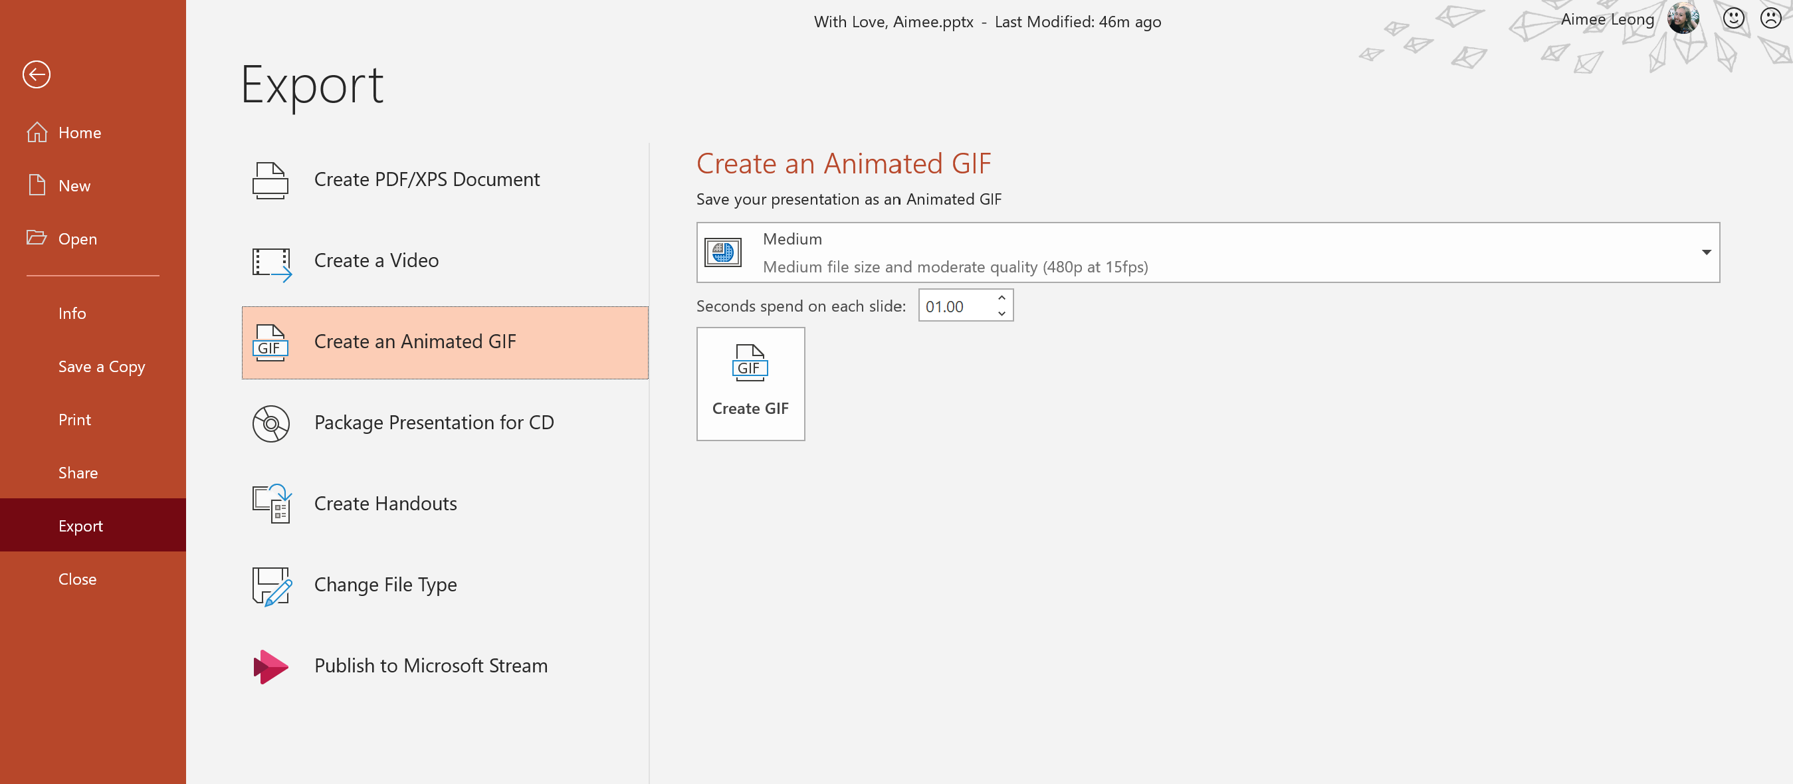Click the Microsoft Stream logo icon
This screenshot has height=784, width=1793.
[270, 666]
